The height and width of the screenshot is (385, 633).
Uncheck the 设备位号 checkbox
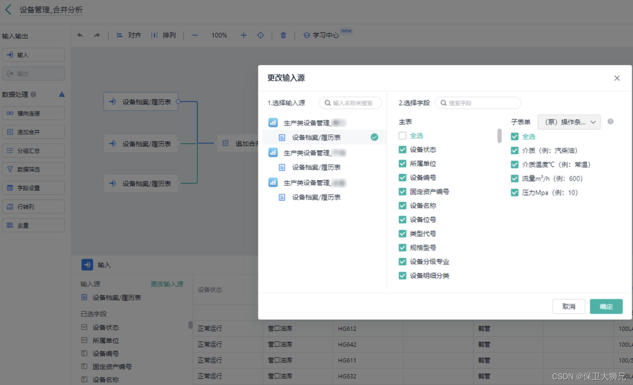402,220
